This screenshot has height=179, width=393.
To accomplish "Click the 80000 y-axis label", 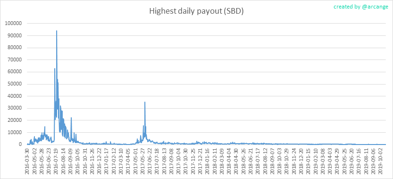I will pos(15,48).
